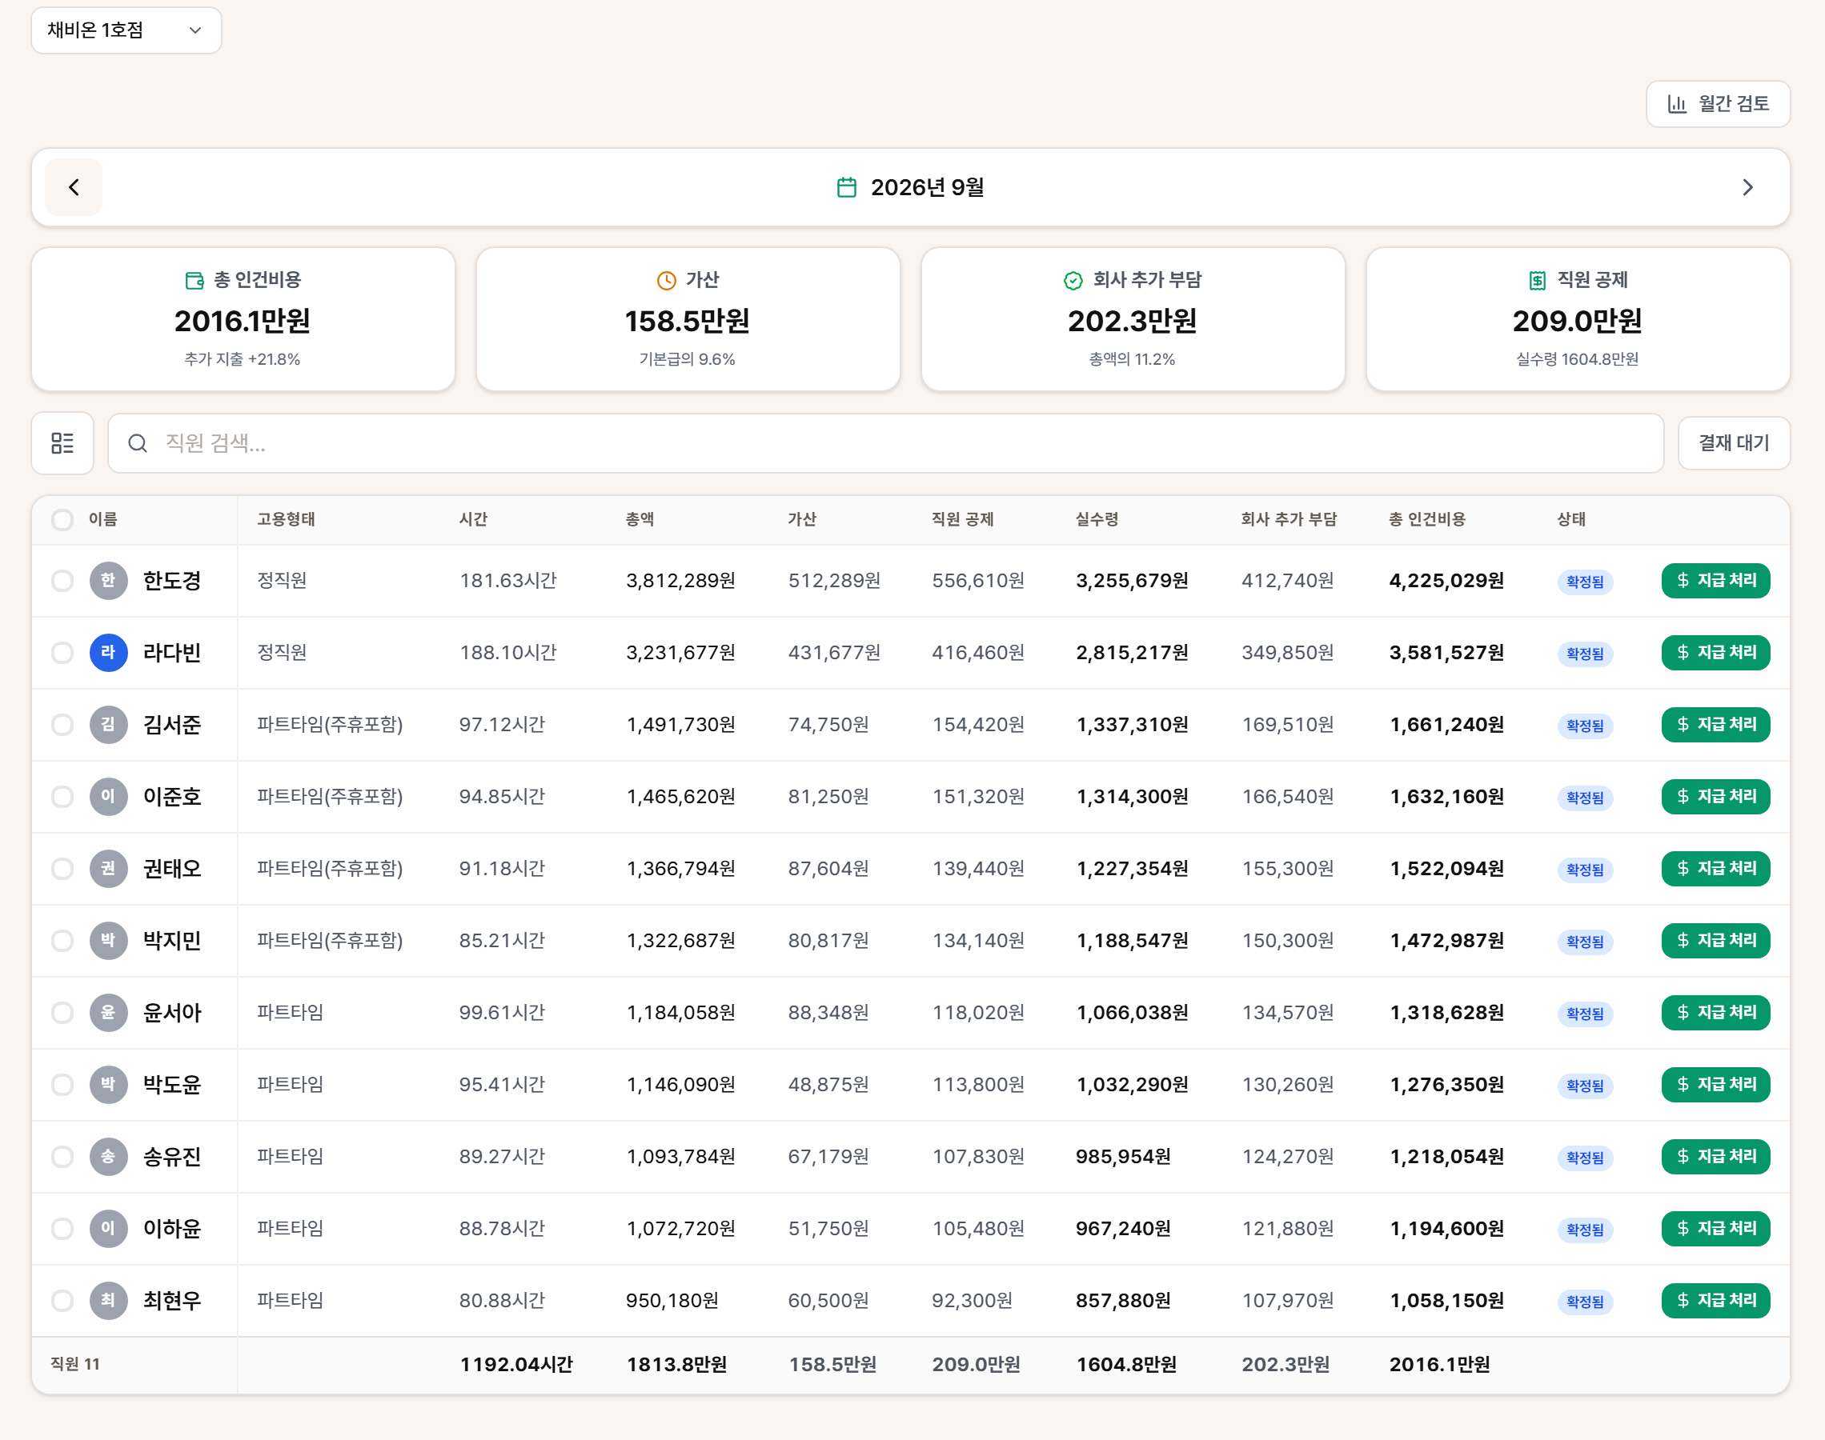This screenshot has height=1440, width=1825.
Task: Click the search magnifier icon
Action: tap(138, 443)
